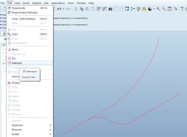Click the dashed selection box tool

pyautogui.click(x=116, y=9)
